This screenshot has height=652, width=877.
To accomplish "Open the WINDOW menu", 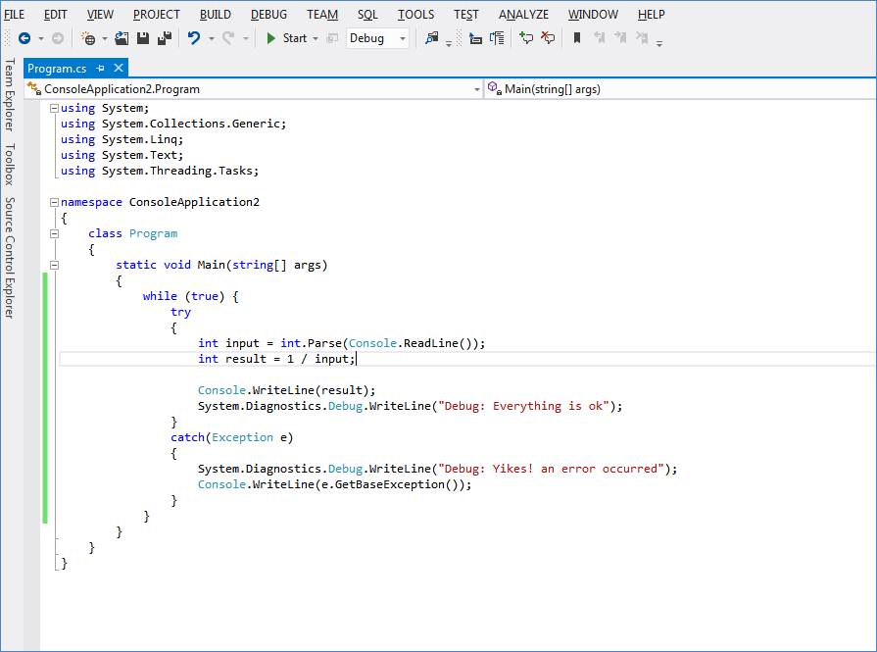I will 593,15.
